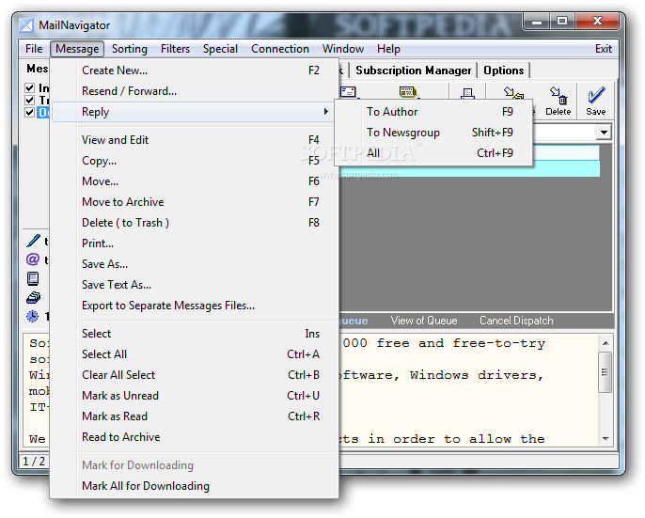
Task: Click the printer toolbar icon
Action: coord(467,93)
